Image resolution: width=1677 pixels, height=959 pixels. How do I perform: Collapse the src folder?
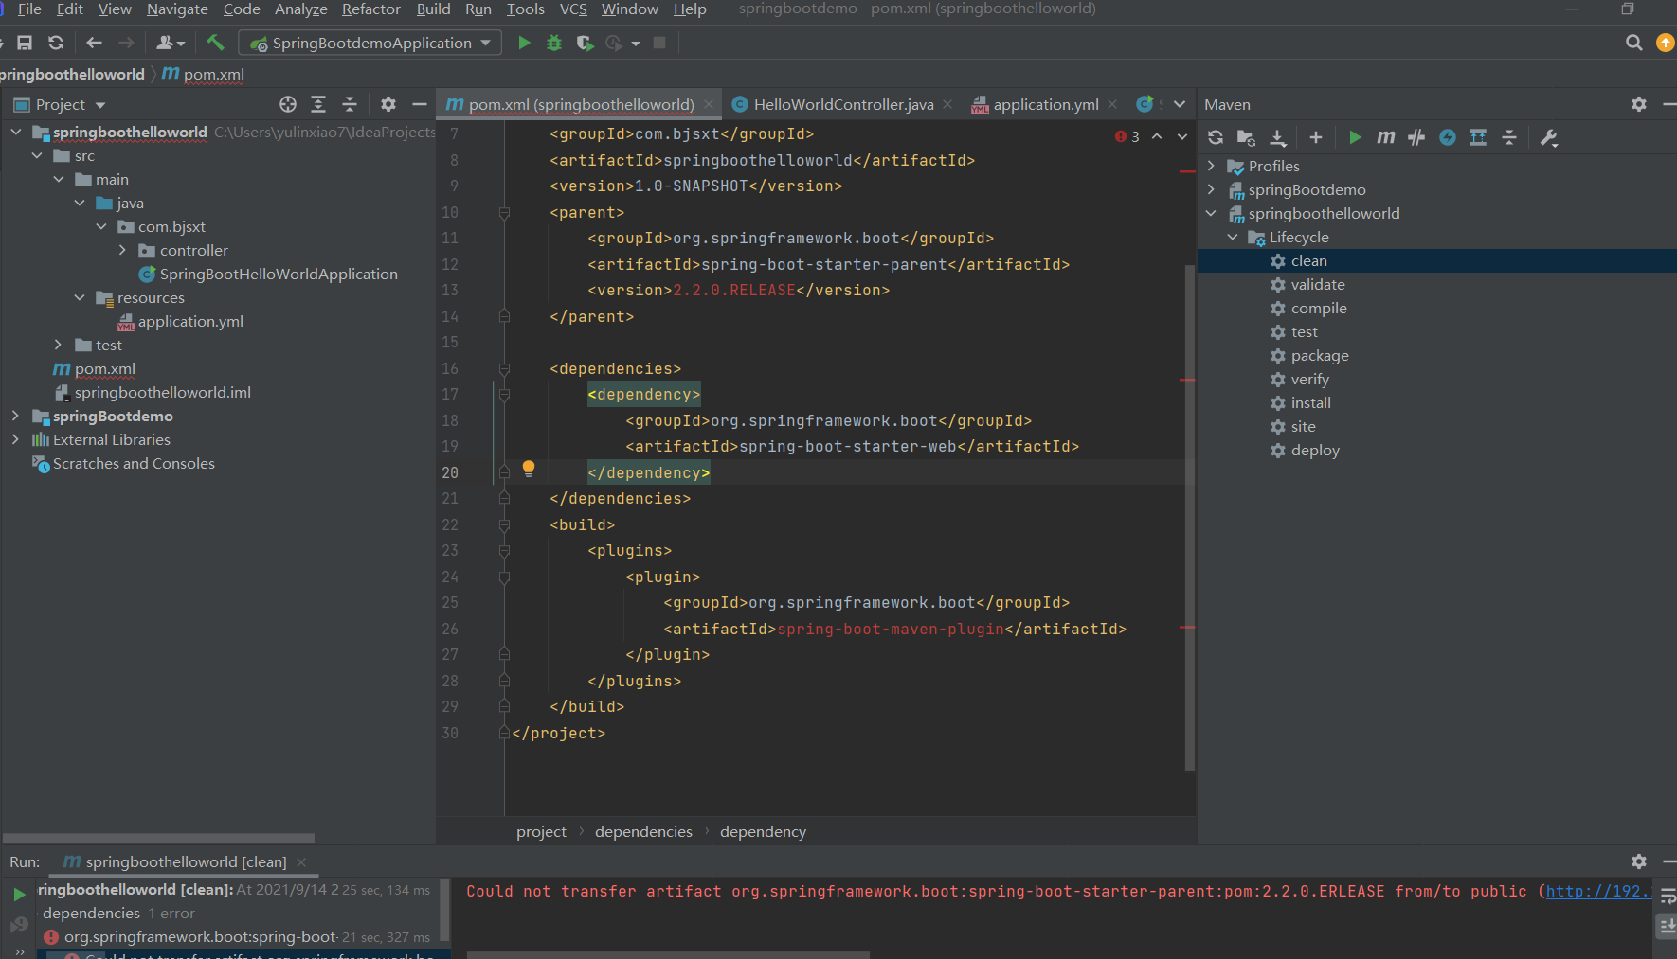37,155
